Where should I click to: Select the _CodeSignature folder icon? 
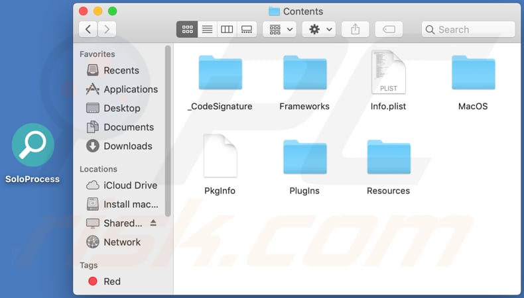pyautogui.click(x=220, y=73)
